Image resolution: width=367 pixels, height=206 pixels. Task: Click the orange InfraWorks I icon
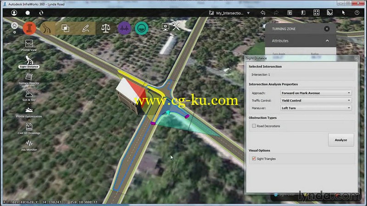pos(29,28)
